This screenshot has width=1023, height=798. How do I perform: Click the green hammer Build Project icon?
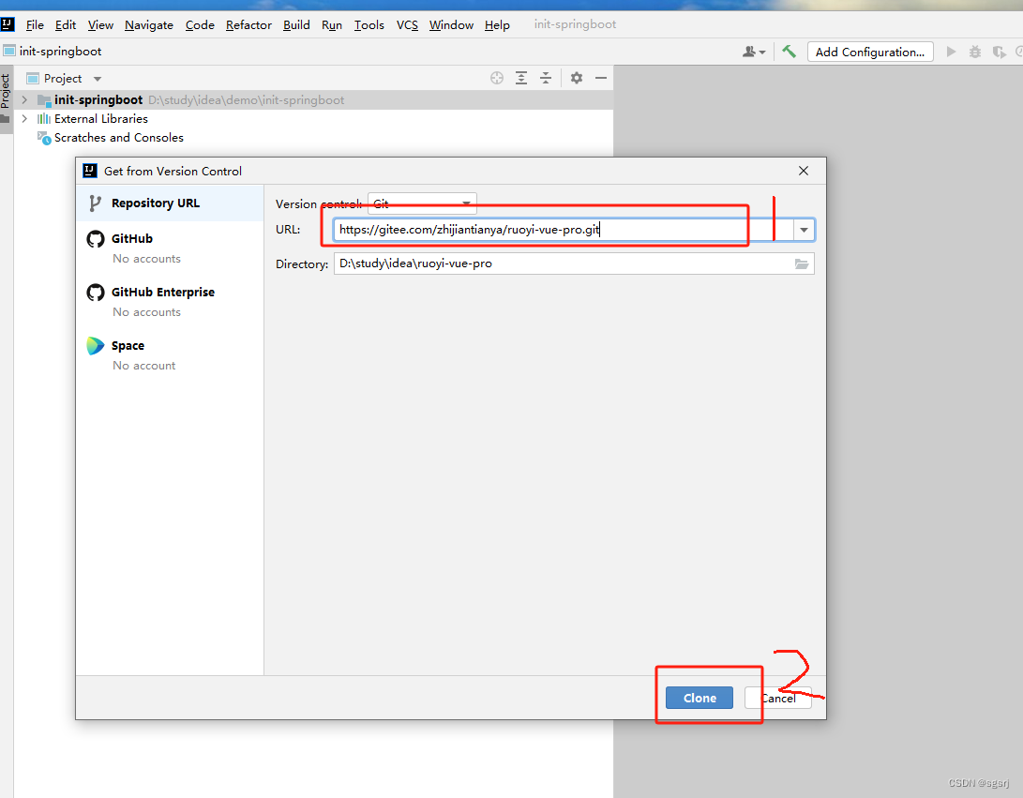789,52
